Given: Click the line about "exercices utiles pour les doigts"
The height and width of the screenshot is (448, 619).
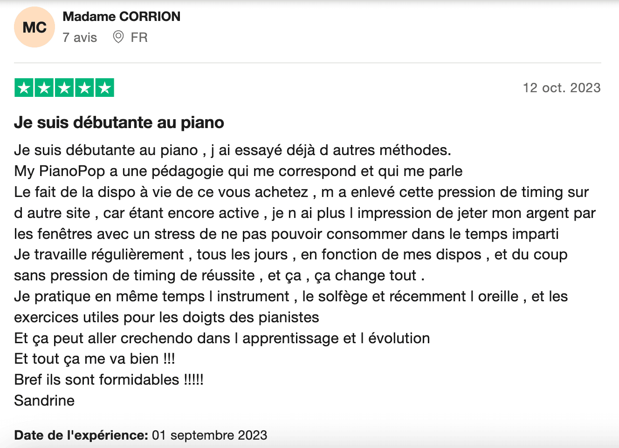Looking at the screenshot, I should 166,317.
